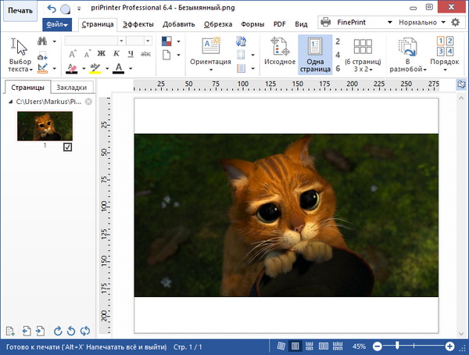Image resolution: width=469 pixels, height=355 pixels.
Task: Click move page left icon in panel
Action: [x=27, y=331]
